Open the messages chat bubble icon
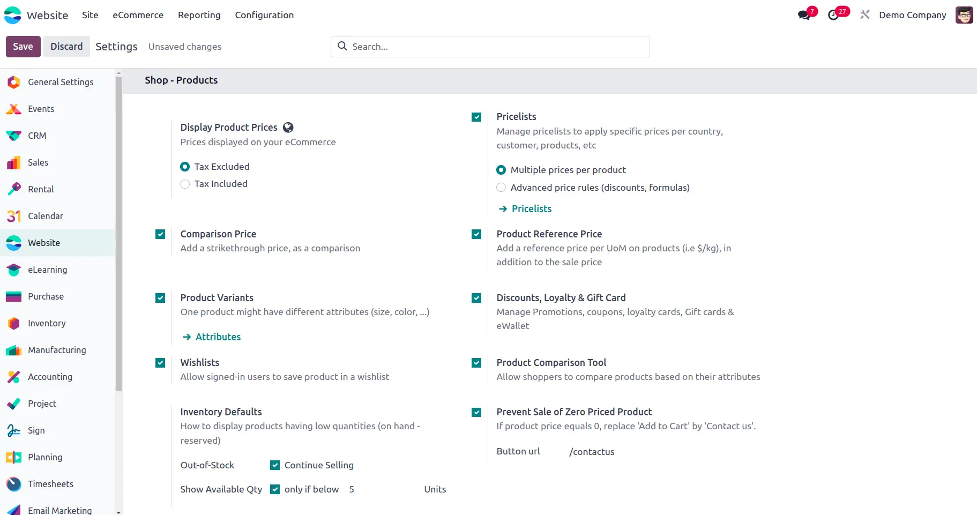 (x=804, y=15)
